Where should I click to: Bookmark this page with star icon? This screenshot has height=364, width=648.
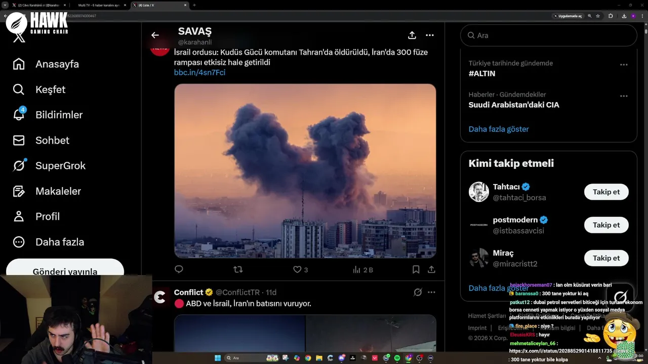[598, 16]
